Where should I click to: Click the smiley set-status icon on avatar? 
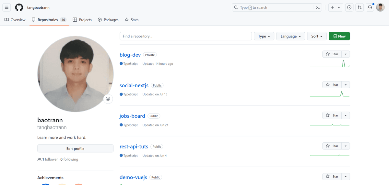point(108,99)
